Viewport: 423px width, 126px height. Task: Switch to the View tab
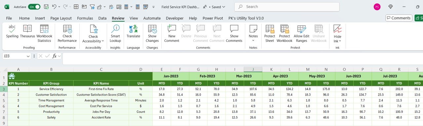[134, 18]
